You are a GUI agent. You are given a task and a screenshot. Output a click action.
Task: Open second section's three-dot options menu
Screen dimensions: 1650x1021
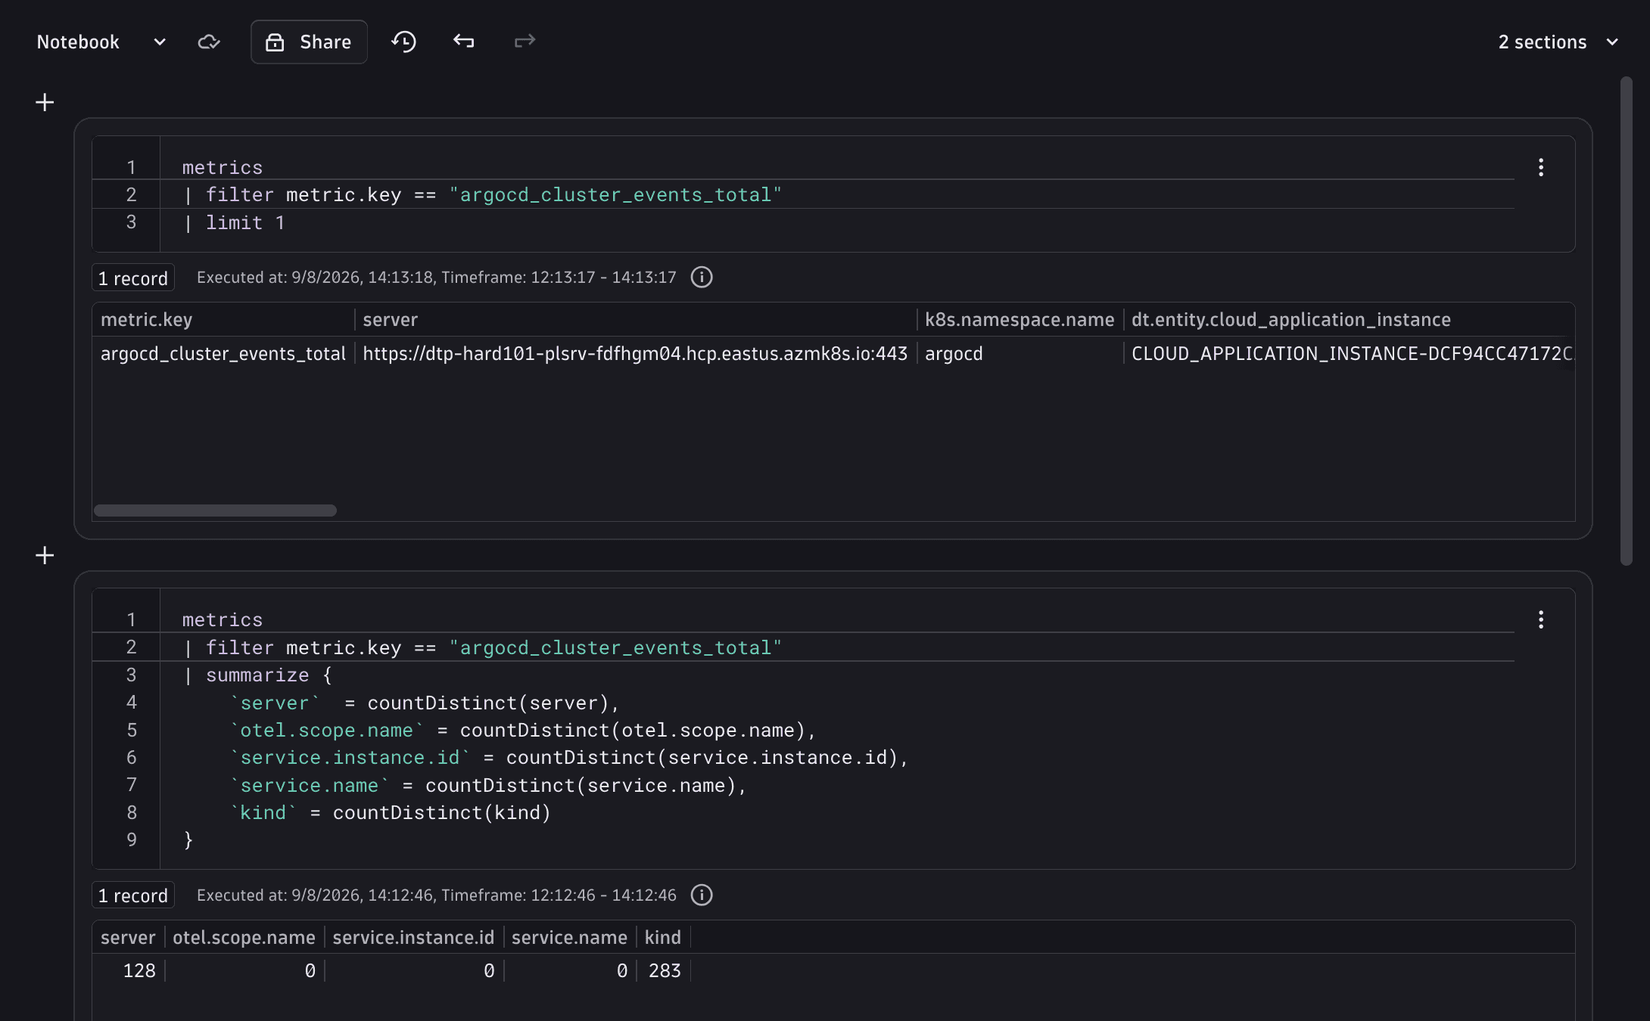(x=1541, y=620)
